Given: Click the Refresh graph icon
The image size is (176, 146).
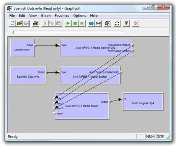Looking at the screenshot, I should pyautogui.click(x=117, y=23).
